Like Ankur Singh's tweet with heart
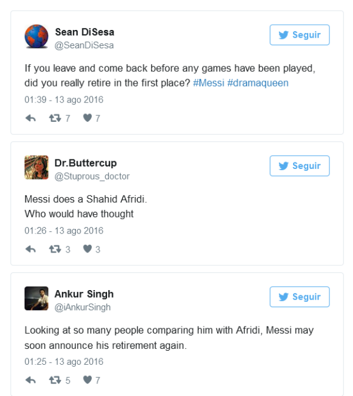 pos(87,380)
